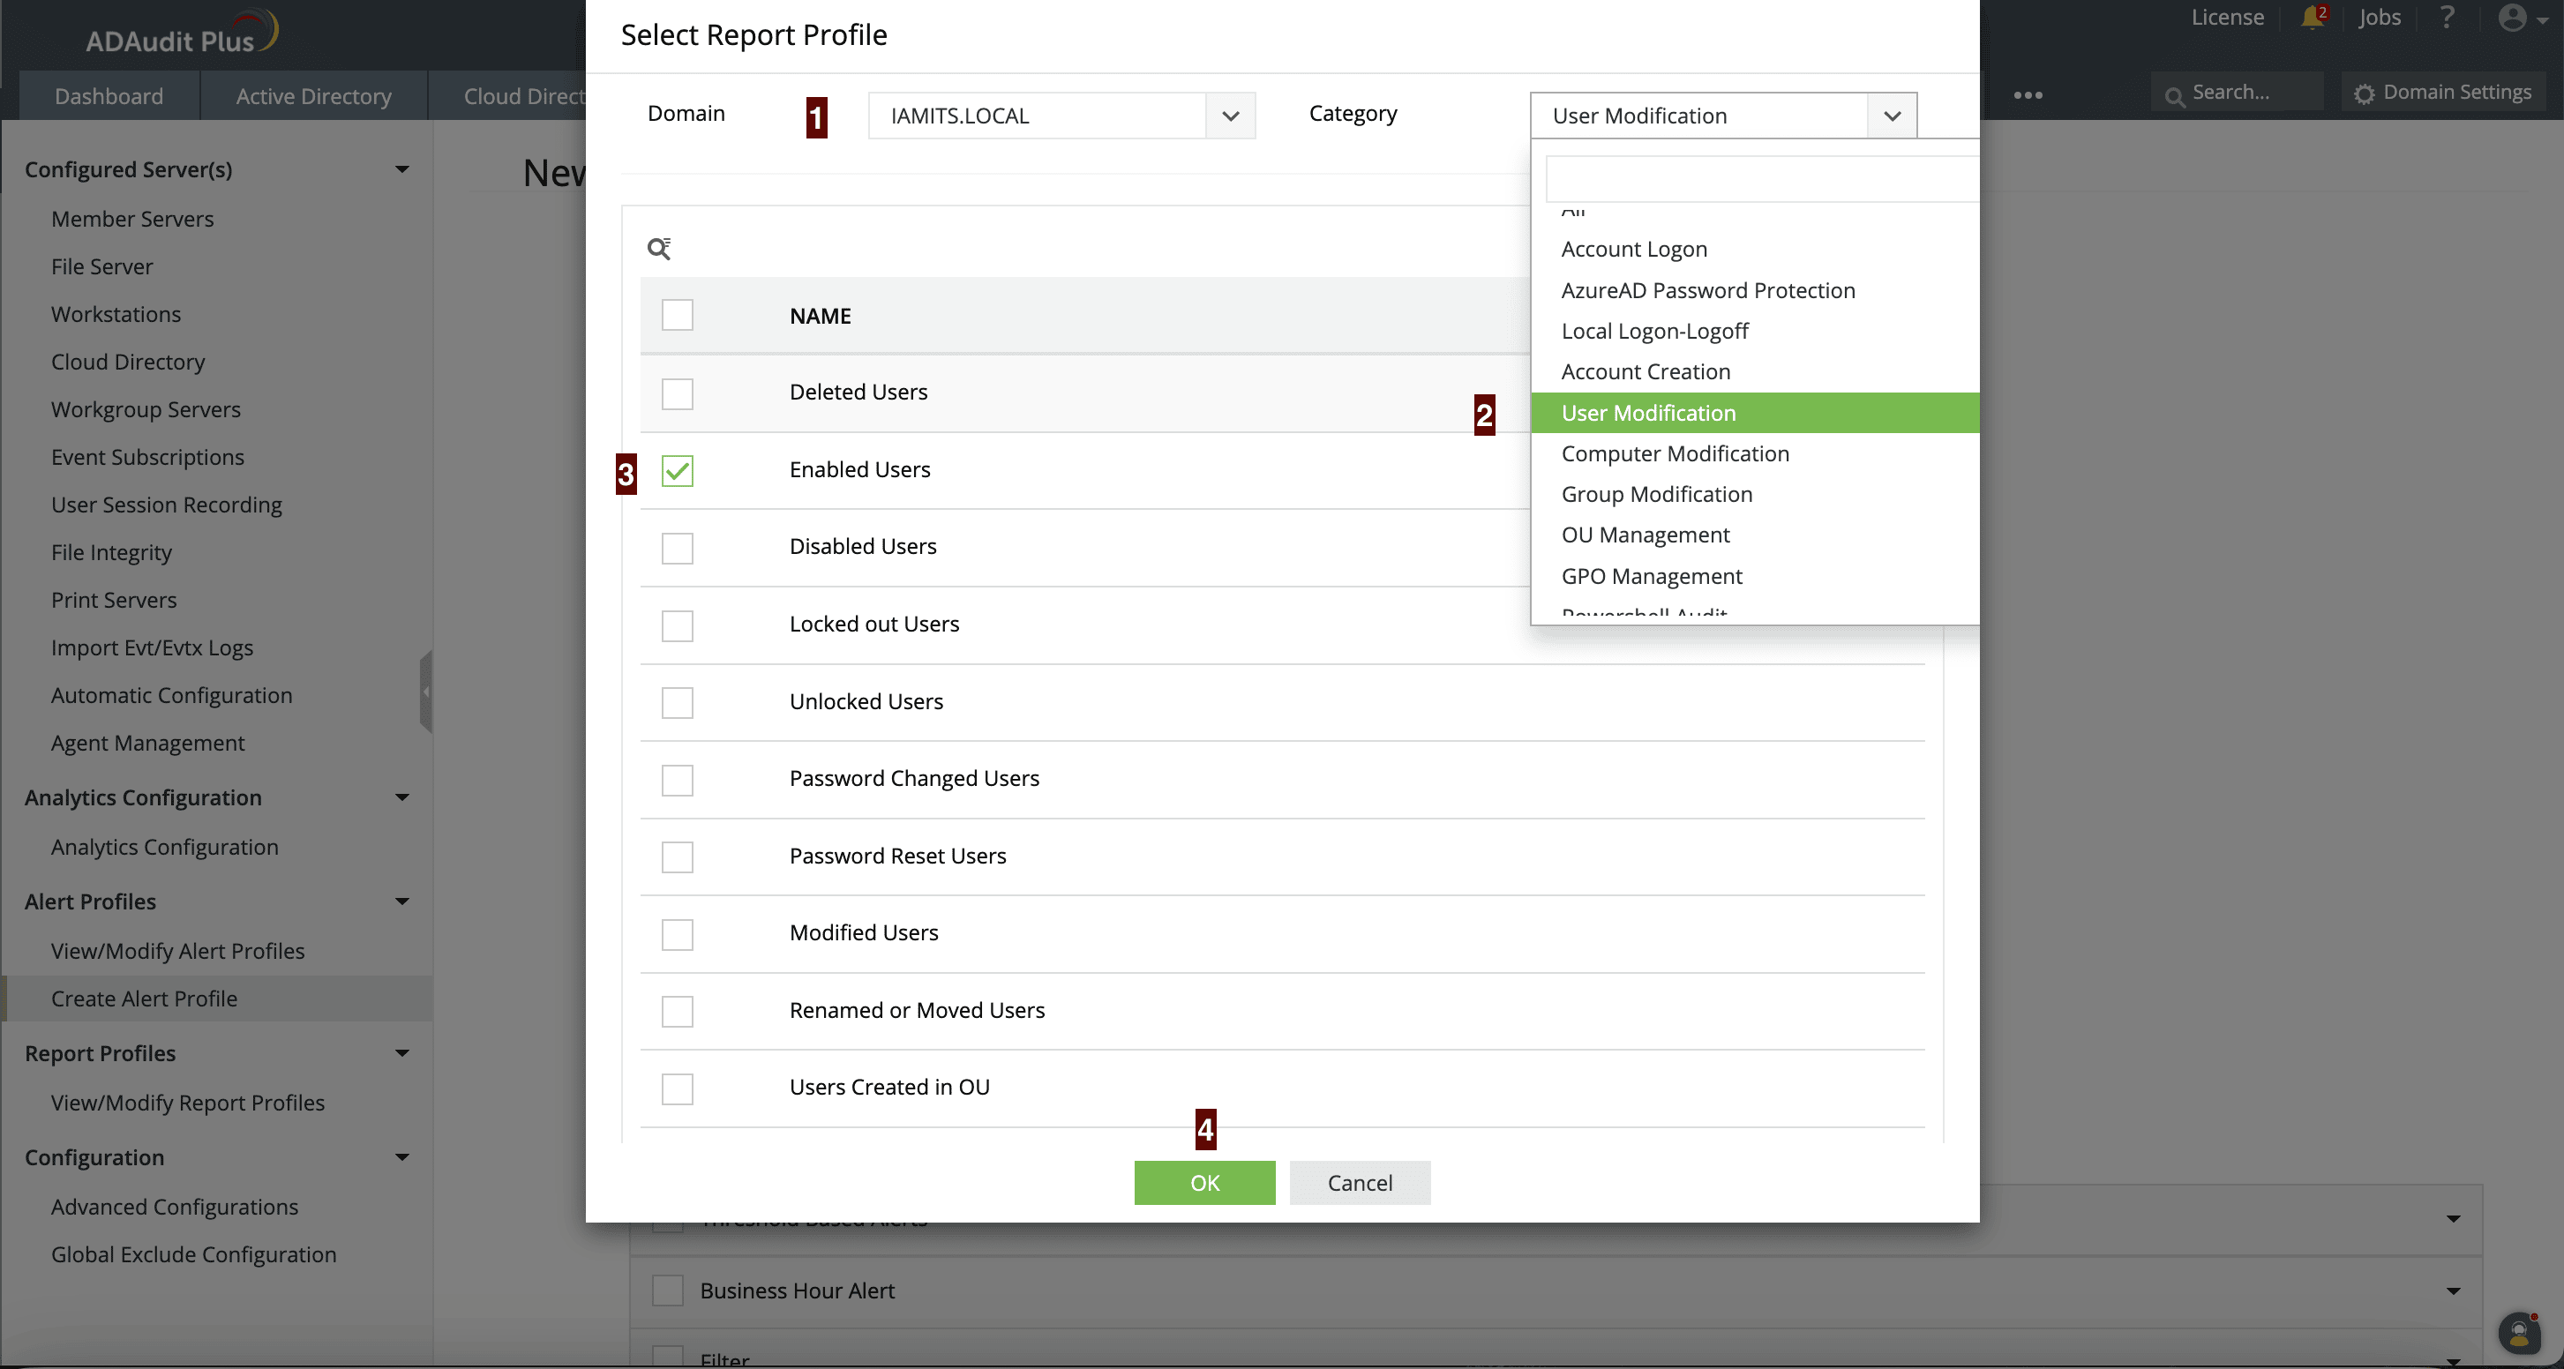Choose Account Logon in the category list

pos(1633,250)
